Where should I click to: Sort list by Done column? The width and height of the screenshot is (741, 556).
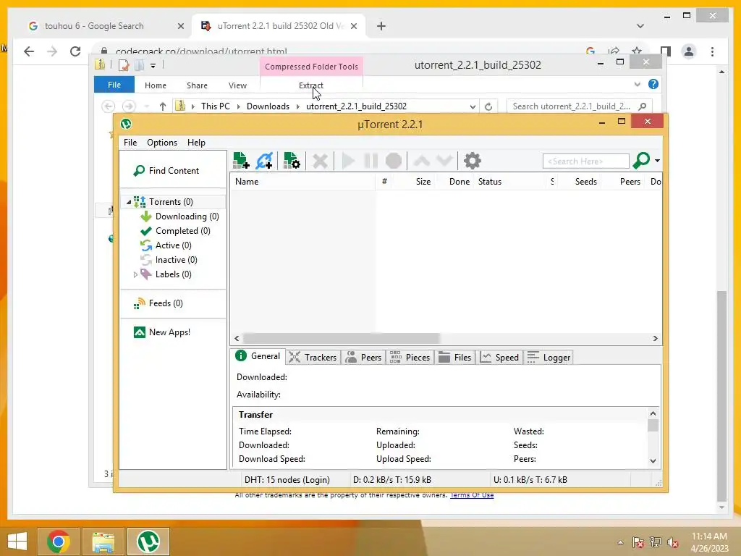pos(455,182)
